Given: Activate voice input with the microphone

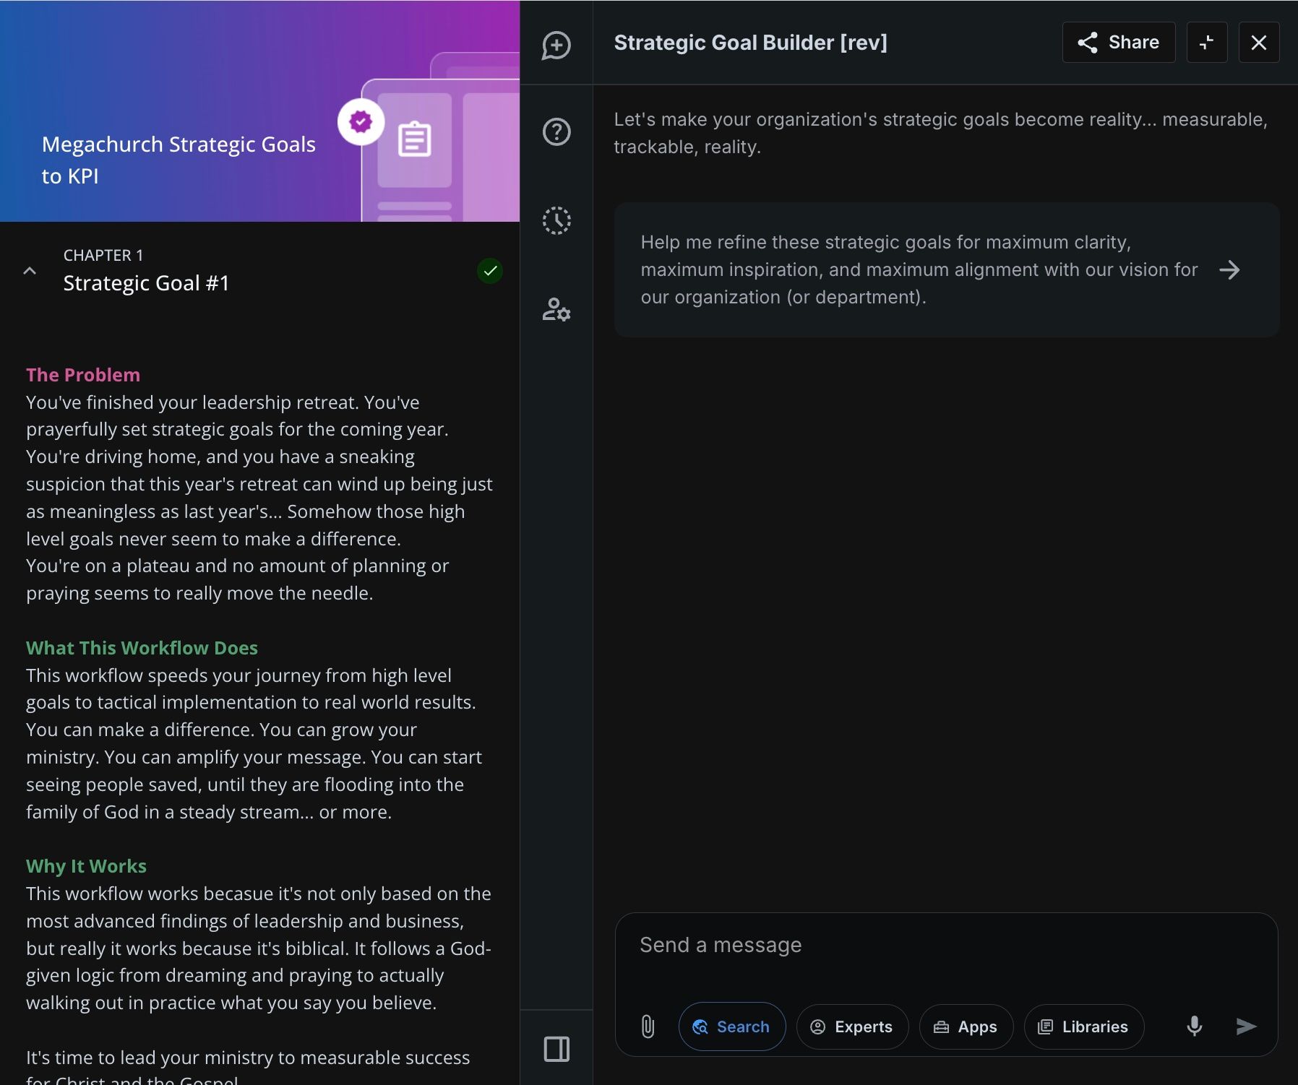Looking at the screenshot, I should pyautogui.click(x=1193, y=1026).
